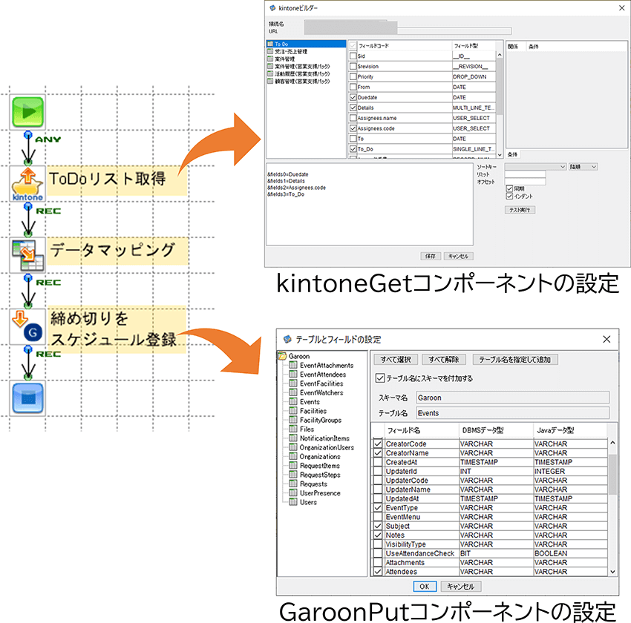Toggle テーブル名にスキーマを付加する checkbox

click(x=379, y=378)
